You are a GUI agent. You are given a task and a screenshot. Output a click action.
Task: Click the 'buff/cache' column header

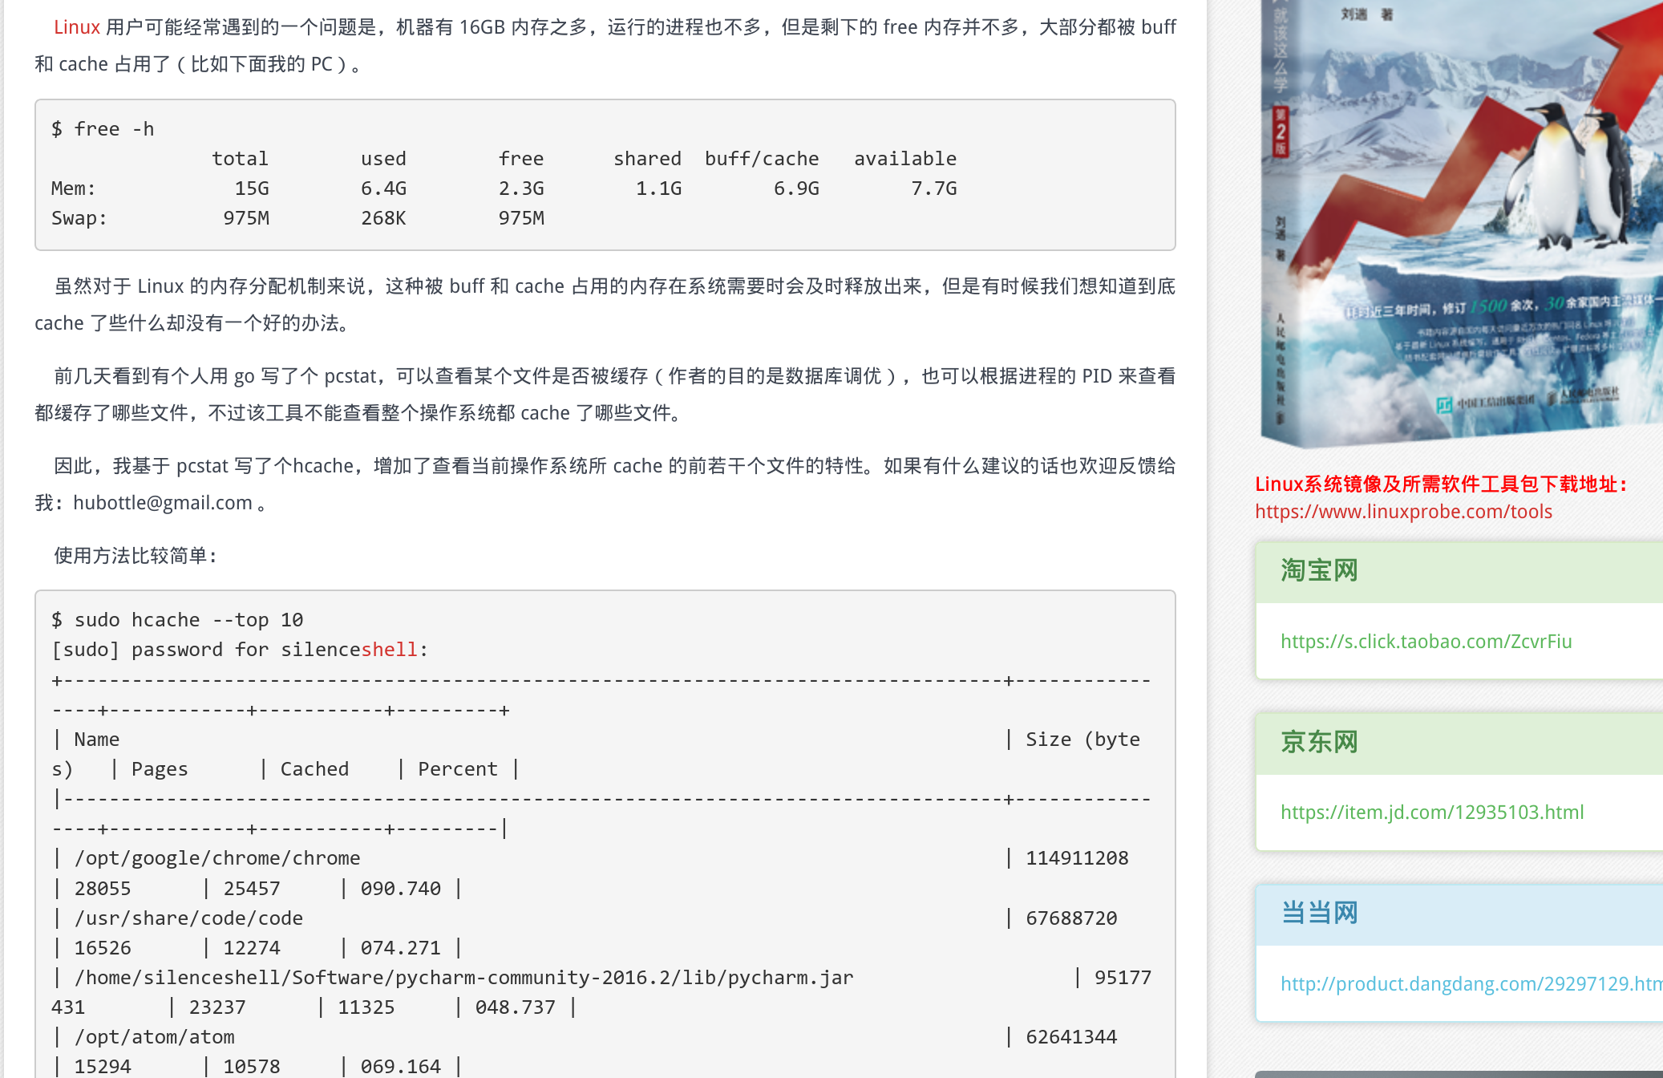pos(762,159)
